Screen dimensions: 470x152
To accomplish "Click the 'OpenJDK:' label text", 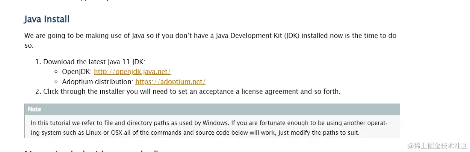I will pos(77,72).
